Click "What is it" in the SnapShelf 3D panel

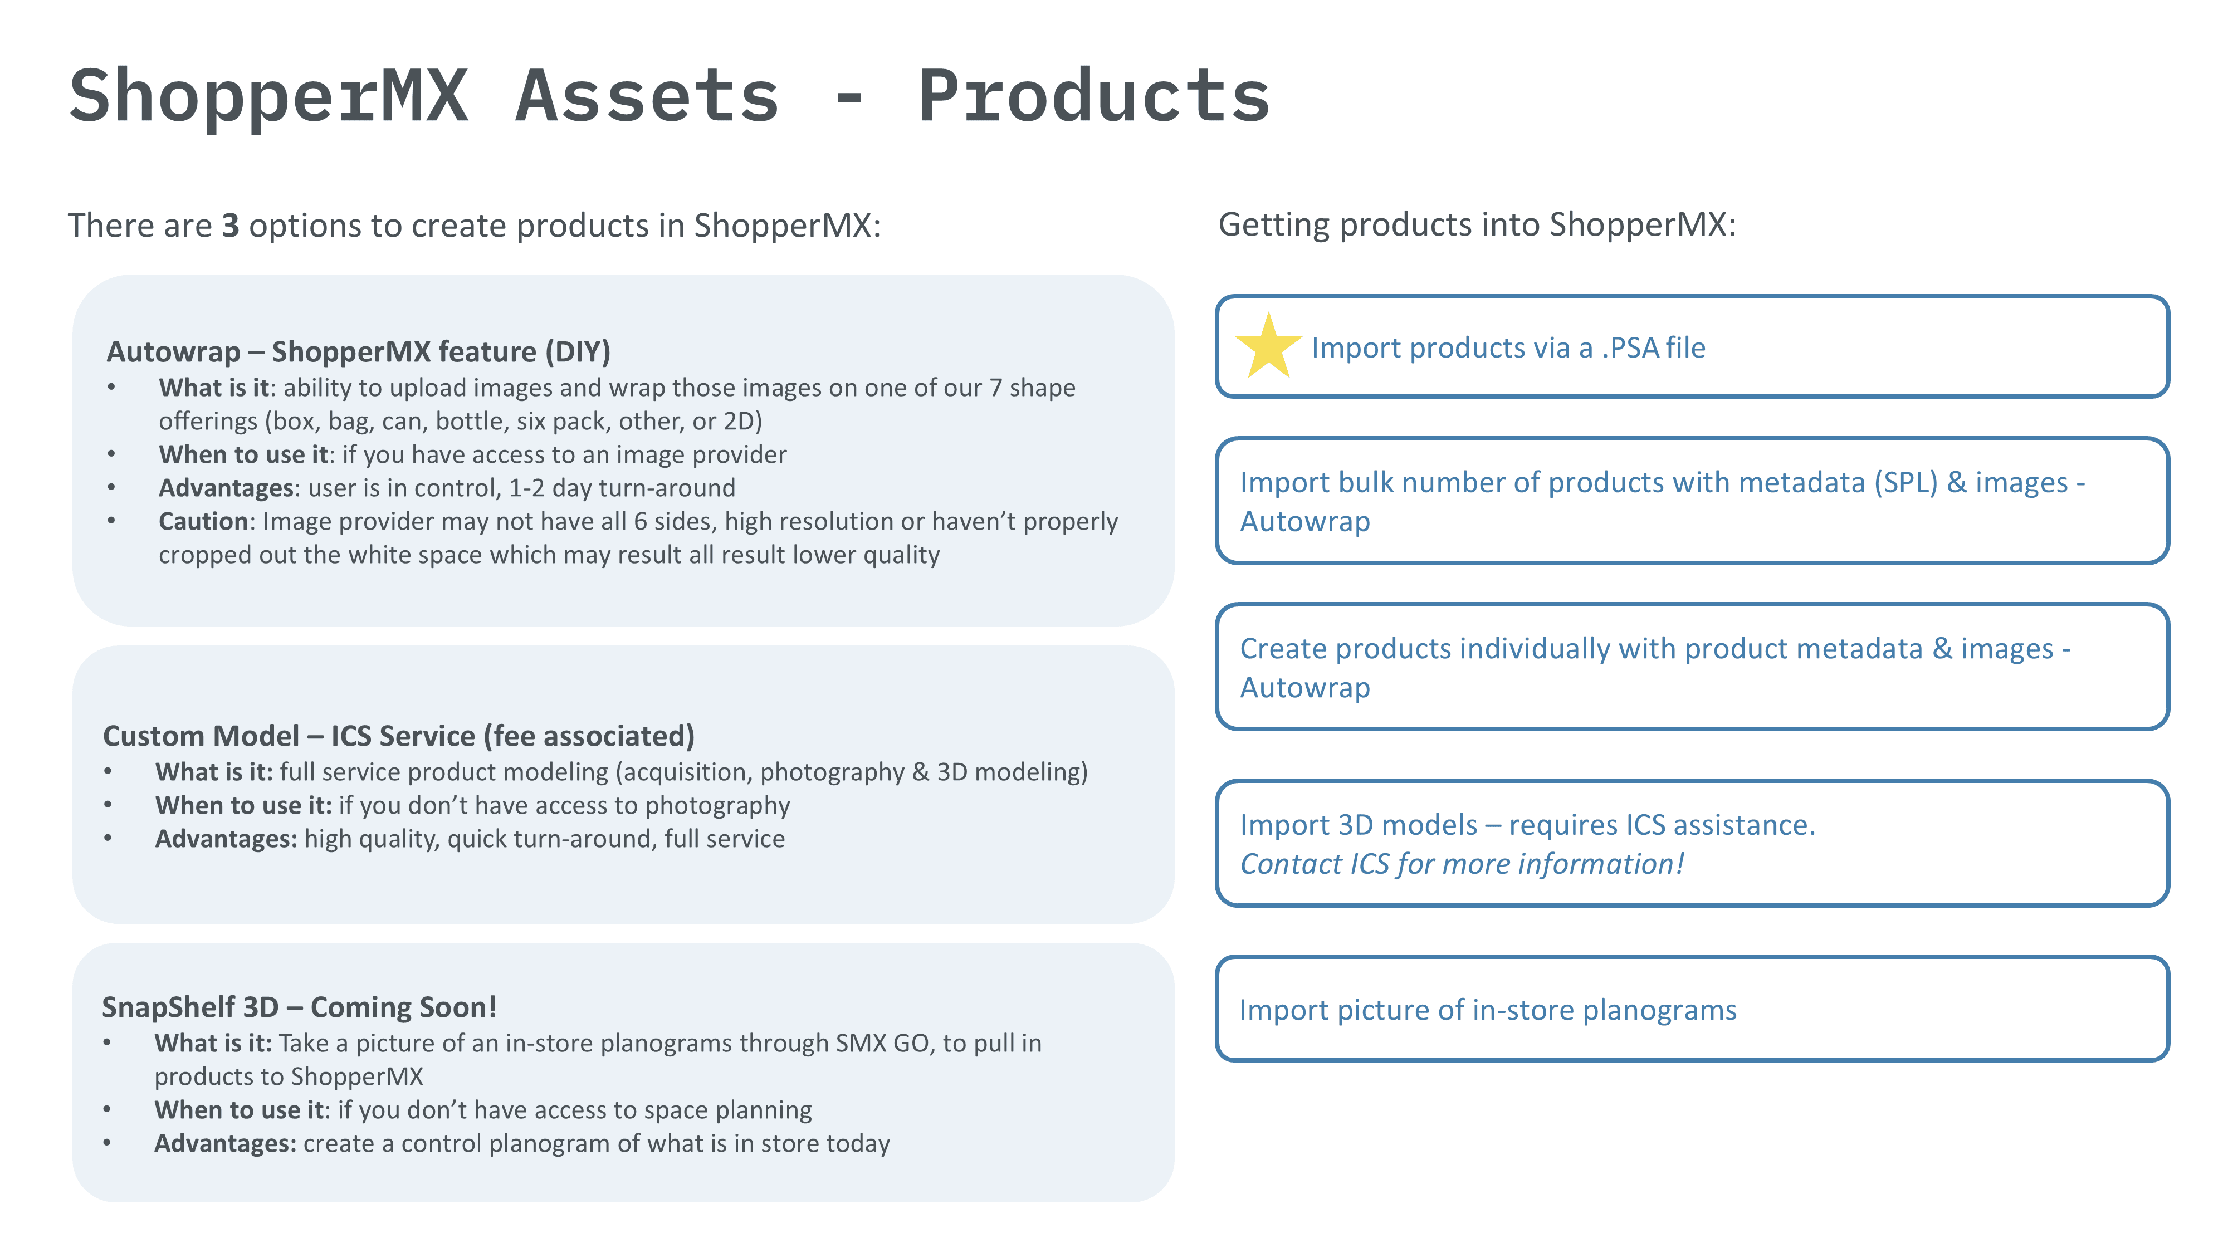pyautogui.click(x=212, y=1043)
